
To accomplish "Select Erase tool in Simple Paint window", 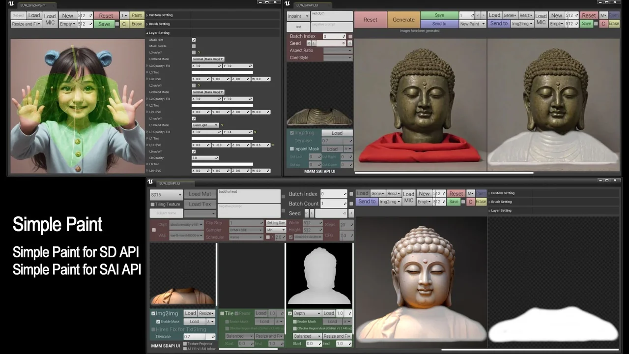I will (137, 24).
